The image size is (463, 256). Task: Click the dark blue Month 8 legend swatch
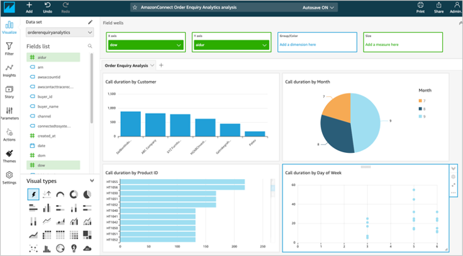(x=420, y=109)
